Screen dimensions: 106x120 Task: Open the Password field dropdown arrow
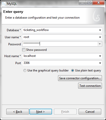coord(100,44)
